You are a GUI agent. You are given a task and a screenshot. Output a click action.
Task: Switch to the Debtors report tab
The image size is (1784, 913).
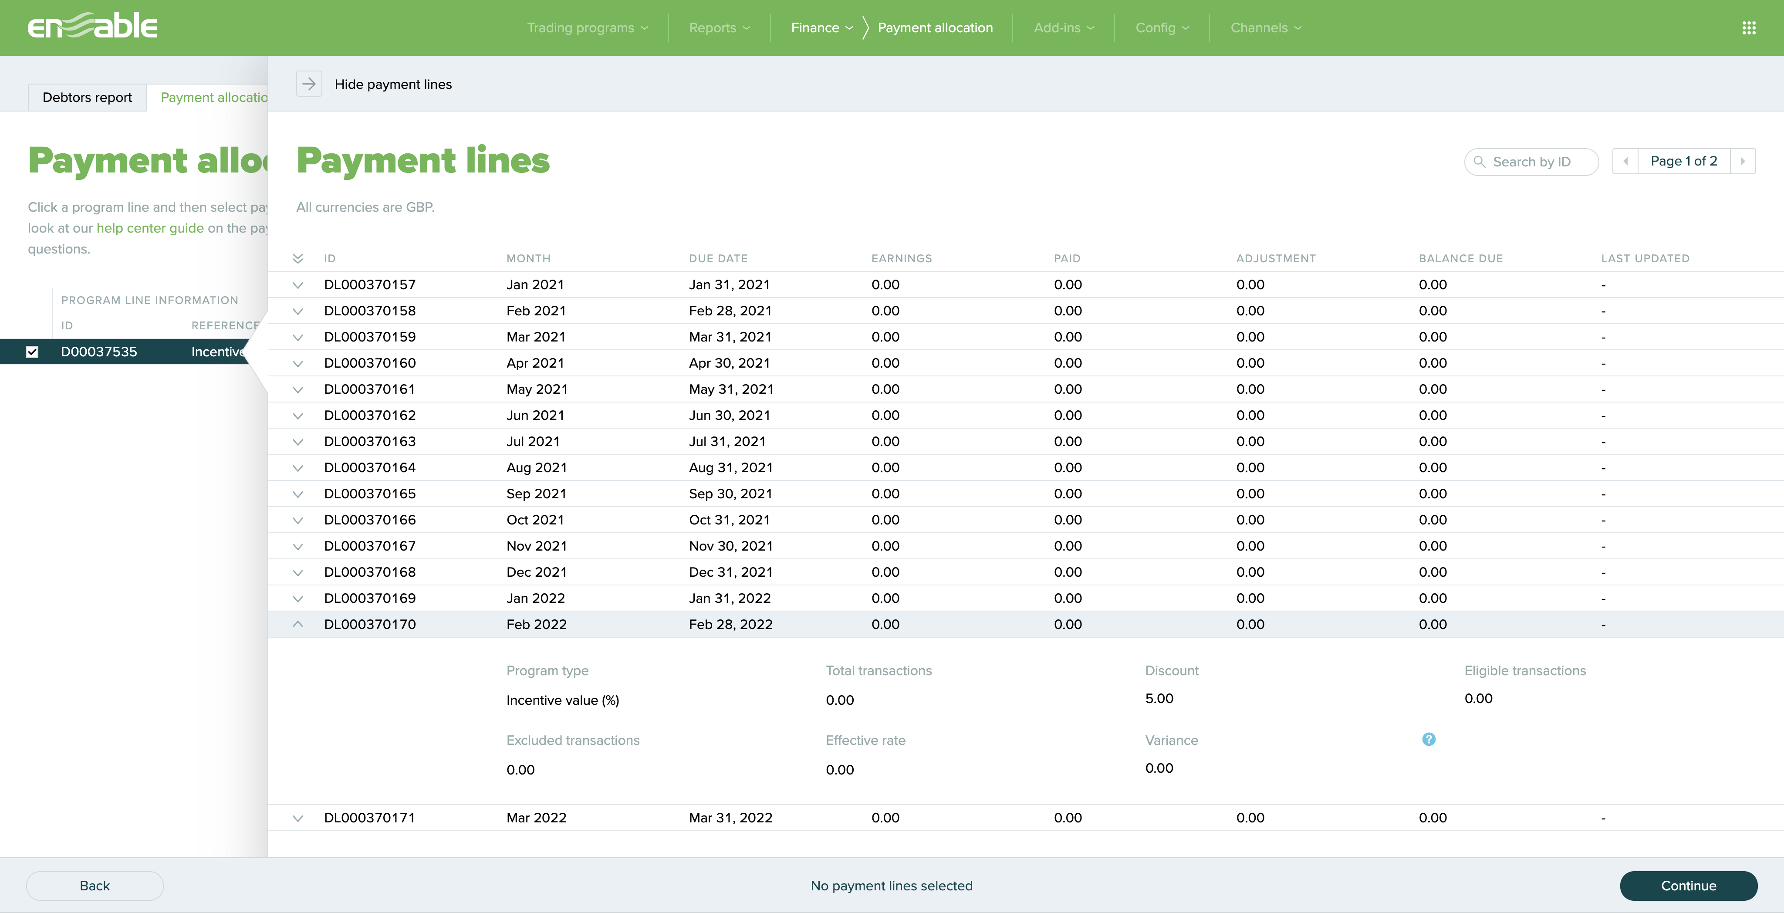pyautogui.click(x=87, y=97)
